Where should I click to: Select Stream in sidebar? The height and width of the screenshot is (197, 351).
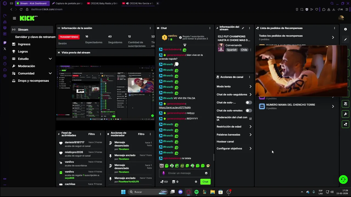[x=32, y=30]
